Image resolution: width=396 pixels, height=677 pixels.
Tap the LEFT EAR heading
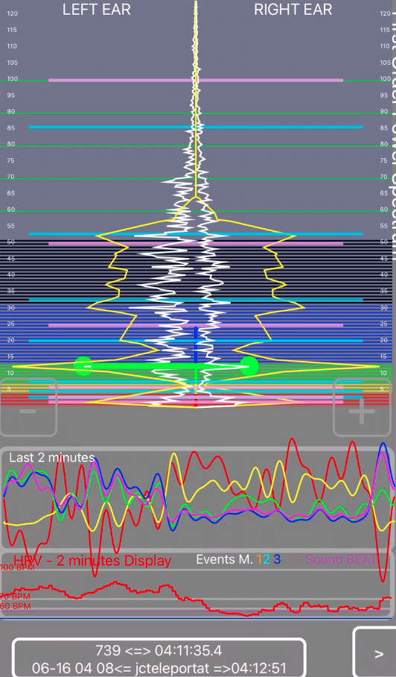tap(97, 10)
